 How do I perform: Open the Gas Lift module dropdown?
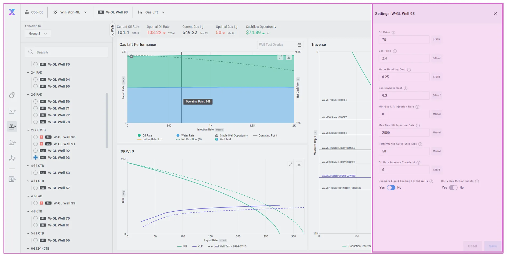(x=151, y=12)
